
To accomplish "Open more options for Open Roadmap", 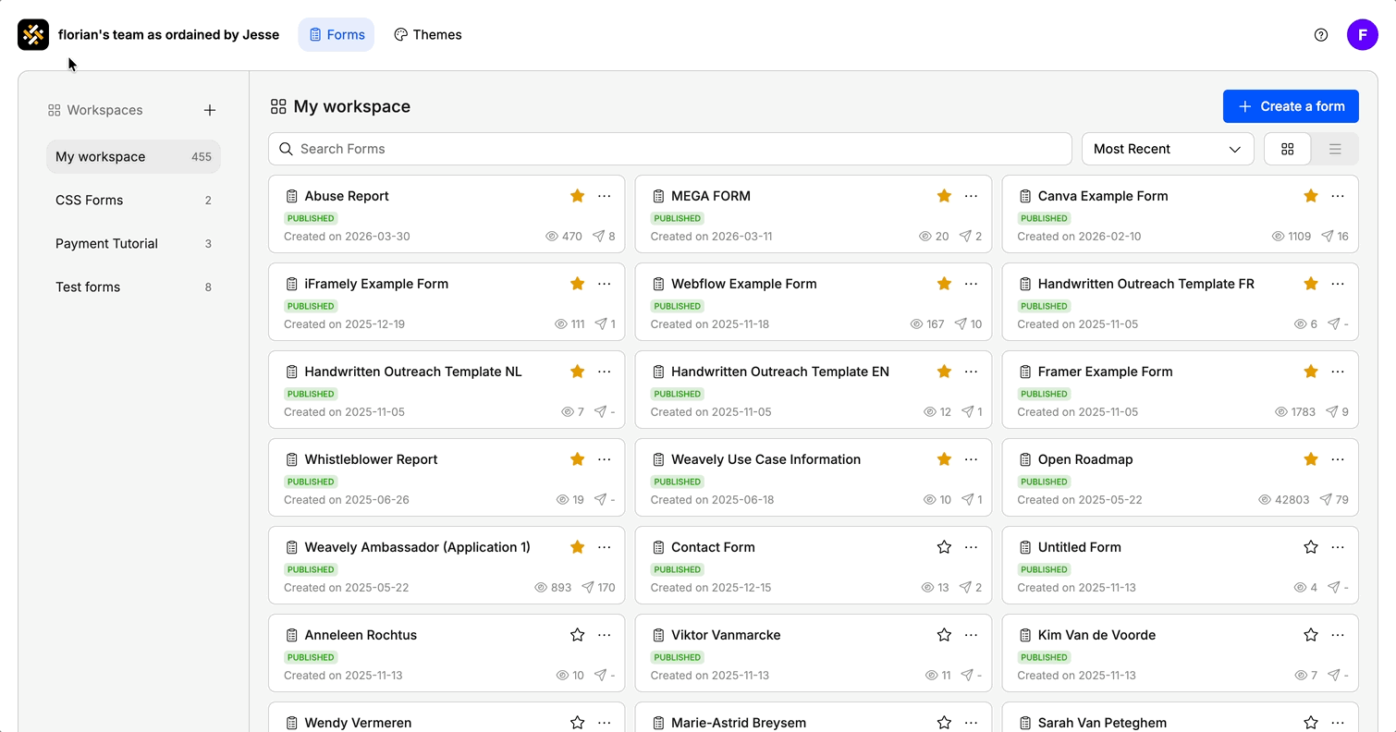I will point(1338,459).
